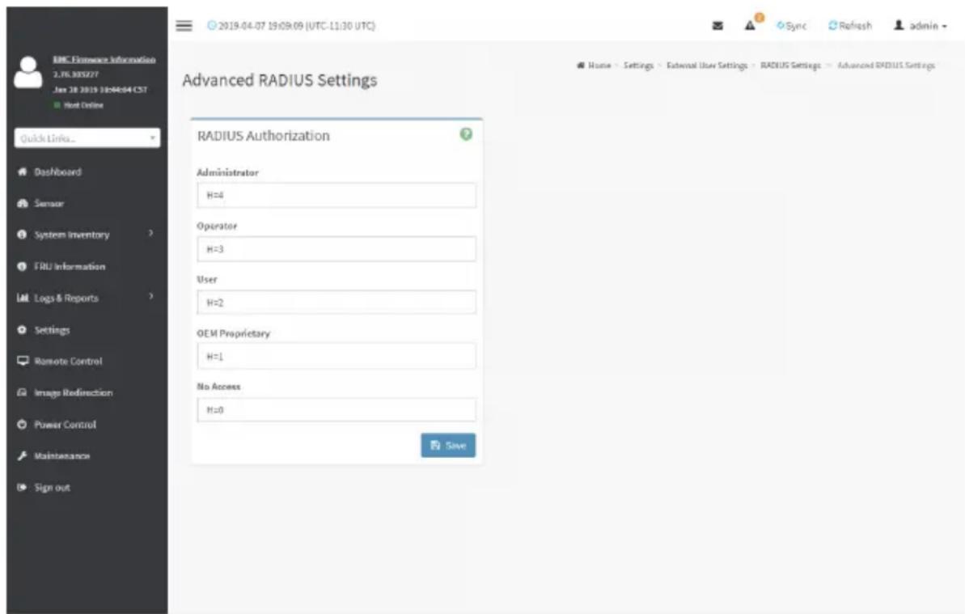
Task: Open the admin user dropdown
Action: [920, 25]
